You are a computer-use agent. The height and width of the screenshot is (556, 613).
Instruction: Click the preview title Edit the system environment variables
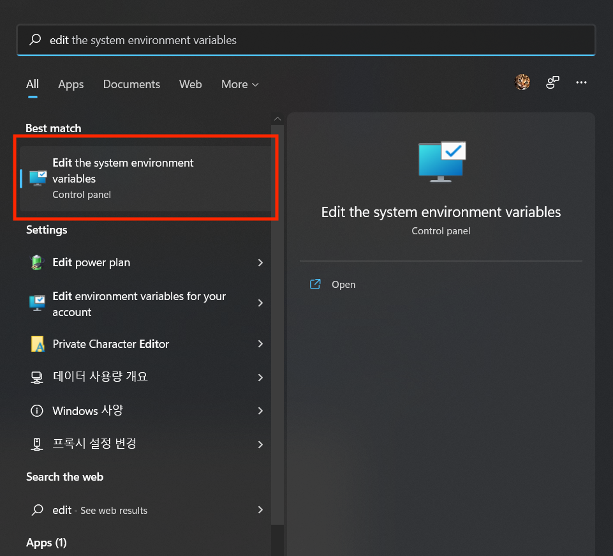(441, 212)
